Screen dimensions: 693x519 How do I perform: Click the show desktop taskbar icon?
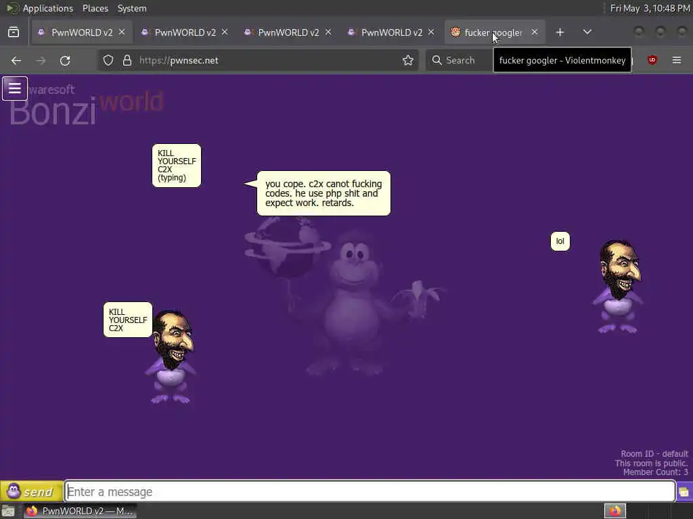pos(8,512)
